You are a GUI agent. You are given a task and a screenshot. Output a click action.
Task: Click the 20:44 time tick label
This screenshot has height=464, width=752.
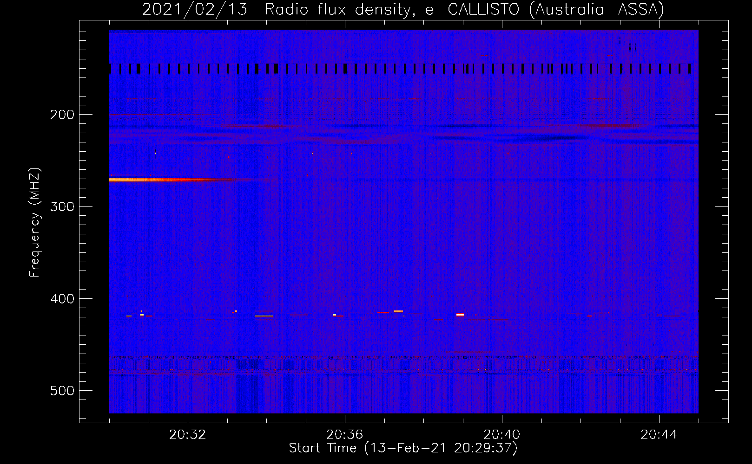point(659,435)
